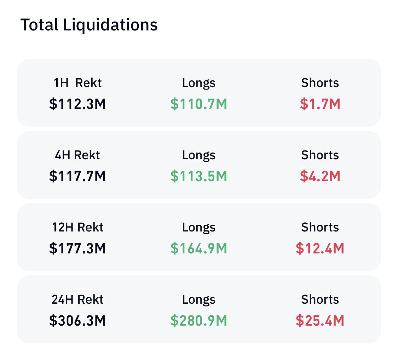The height and width of the screenshot is (355, 398).
Task: Select the 4H Rekt label
Action: click(x=77, y=155)
